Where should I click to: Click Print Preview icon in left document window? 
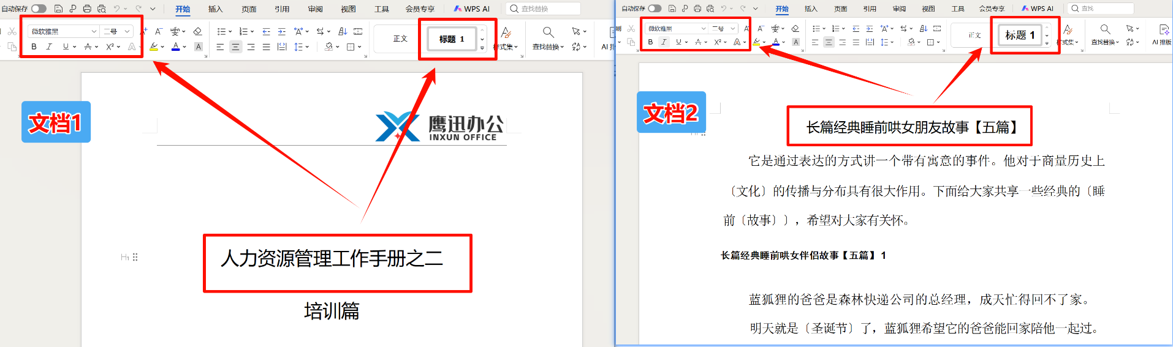tap(102, 9)
